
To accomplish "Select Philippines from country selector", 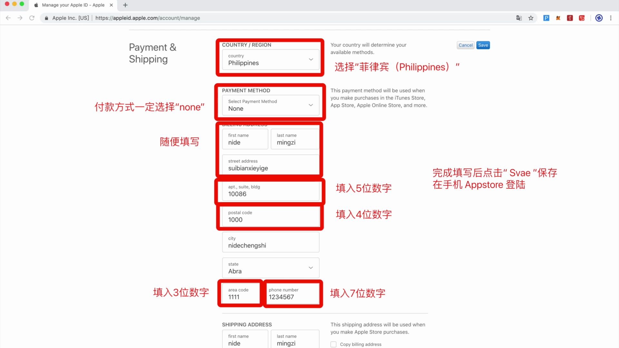I will click(270, 60).
